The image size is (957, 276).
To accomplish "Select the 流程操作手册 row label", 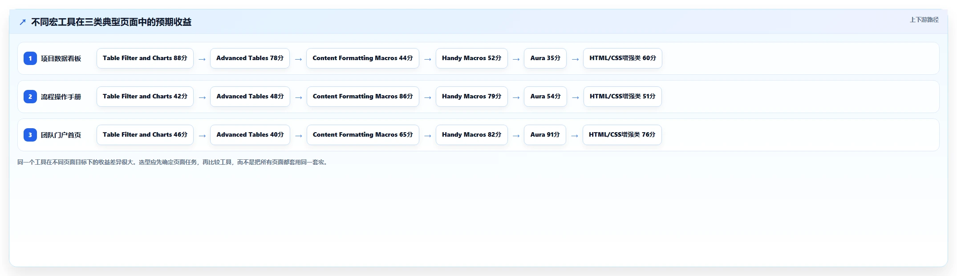I will [61, 97].
